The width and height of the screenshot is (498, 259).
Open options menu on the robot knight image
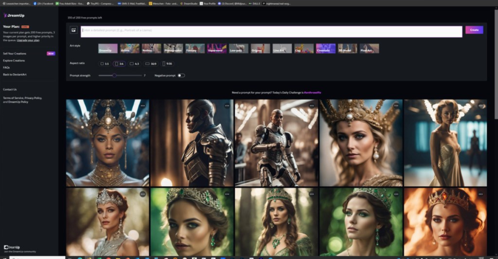click(311, 105)
